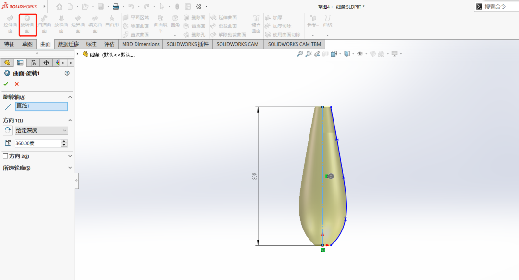Switch to the 草图 tab
519x280 pixels.
coord(27,44)
